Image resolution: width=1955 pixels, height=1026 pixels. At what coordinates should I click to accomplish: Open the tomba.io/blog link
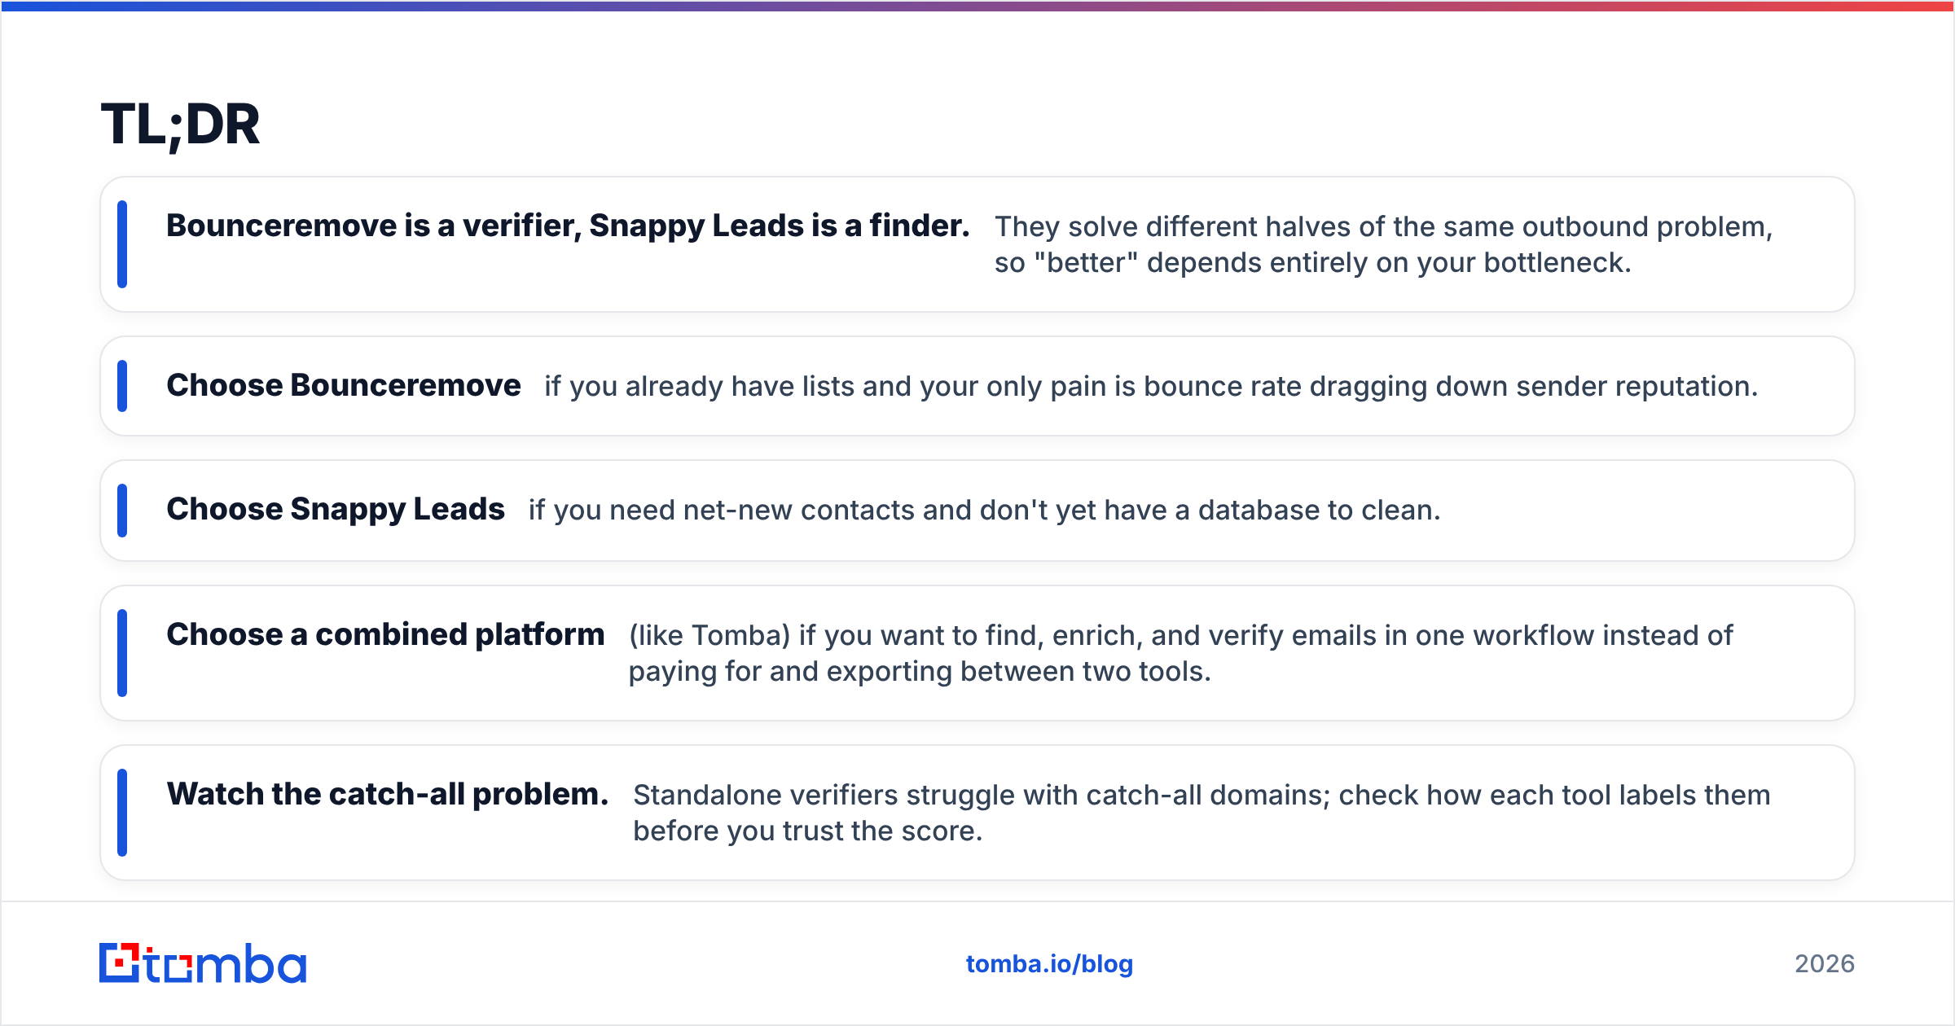[x=1049, y=964]
